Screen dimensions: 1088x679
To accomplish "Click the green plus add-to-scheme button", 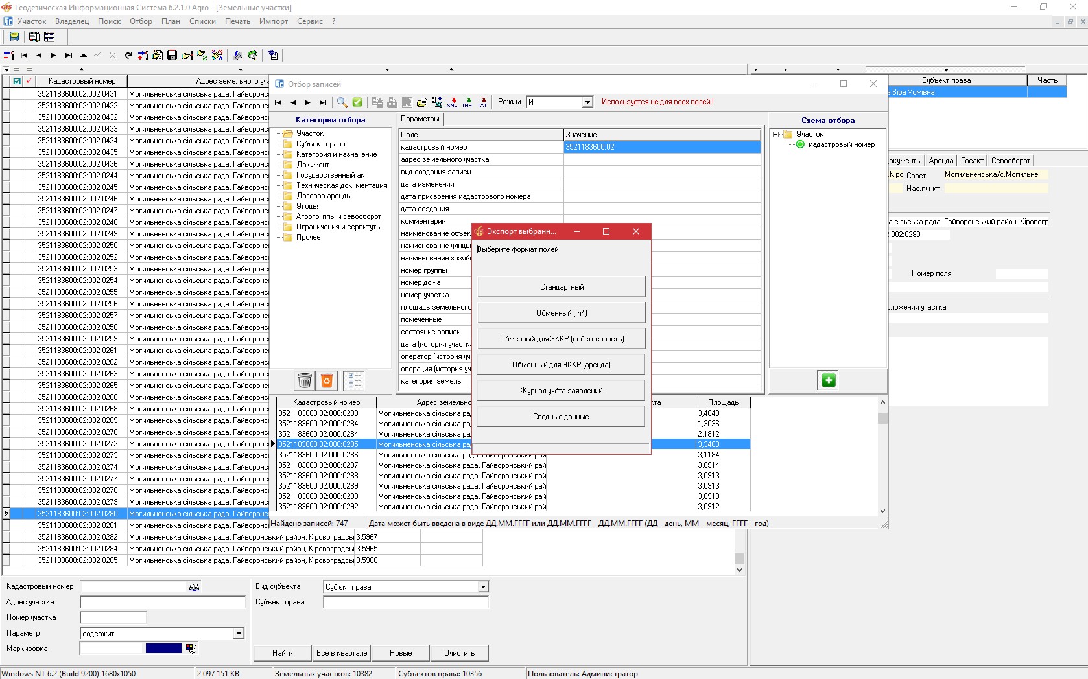I will coord(828,380).
